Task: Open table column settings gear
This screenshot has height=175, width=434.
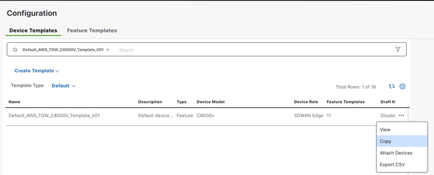Action: pos(402,86)
